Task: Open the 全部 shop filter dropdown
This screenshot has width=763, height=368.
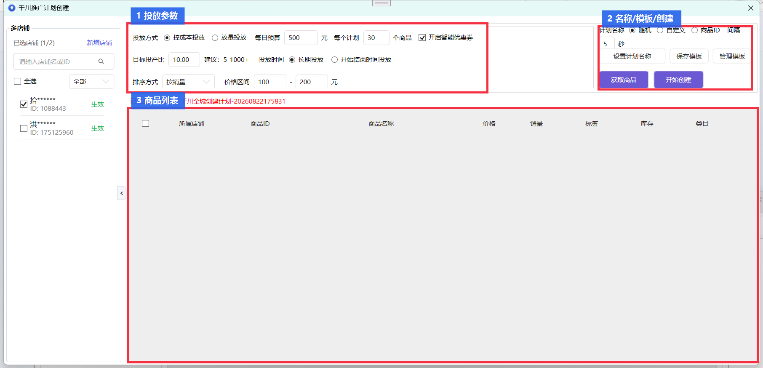Action: coord(91,82)
